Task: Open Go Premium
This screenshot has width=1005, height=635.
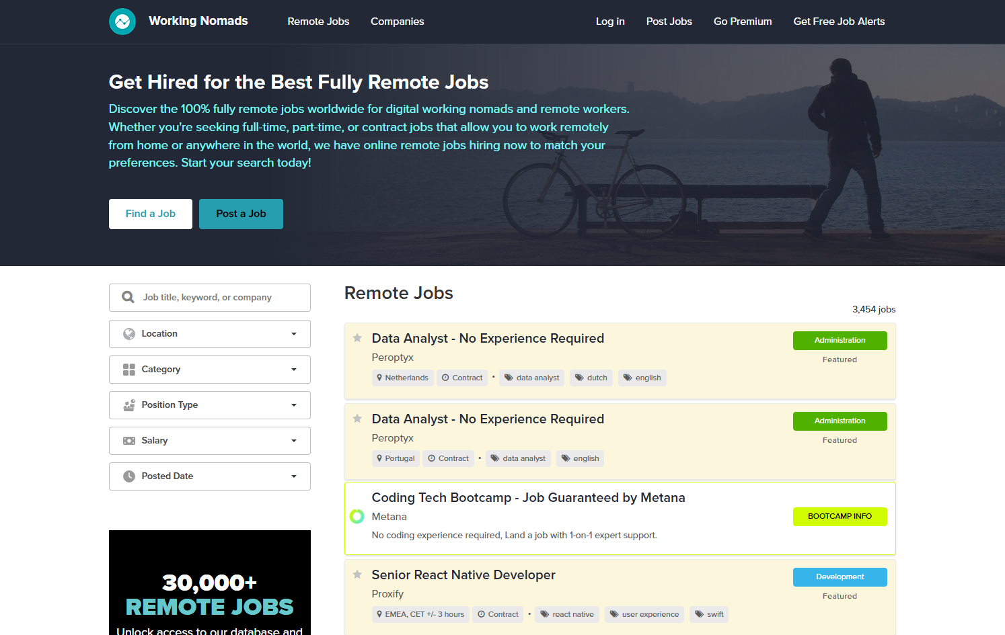Action: [x=743, y=22]
